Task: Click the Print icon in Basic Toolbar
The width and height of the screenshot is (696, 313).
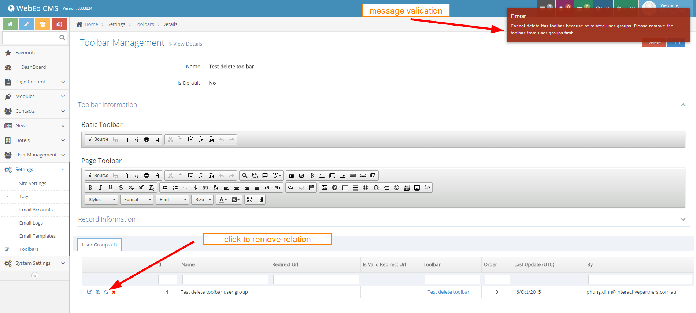Action: click(147, 139)
